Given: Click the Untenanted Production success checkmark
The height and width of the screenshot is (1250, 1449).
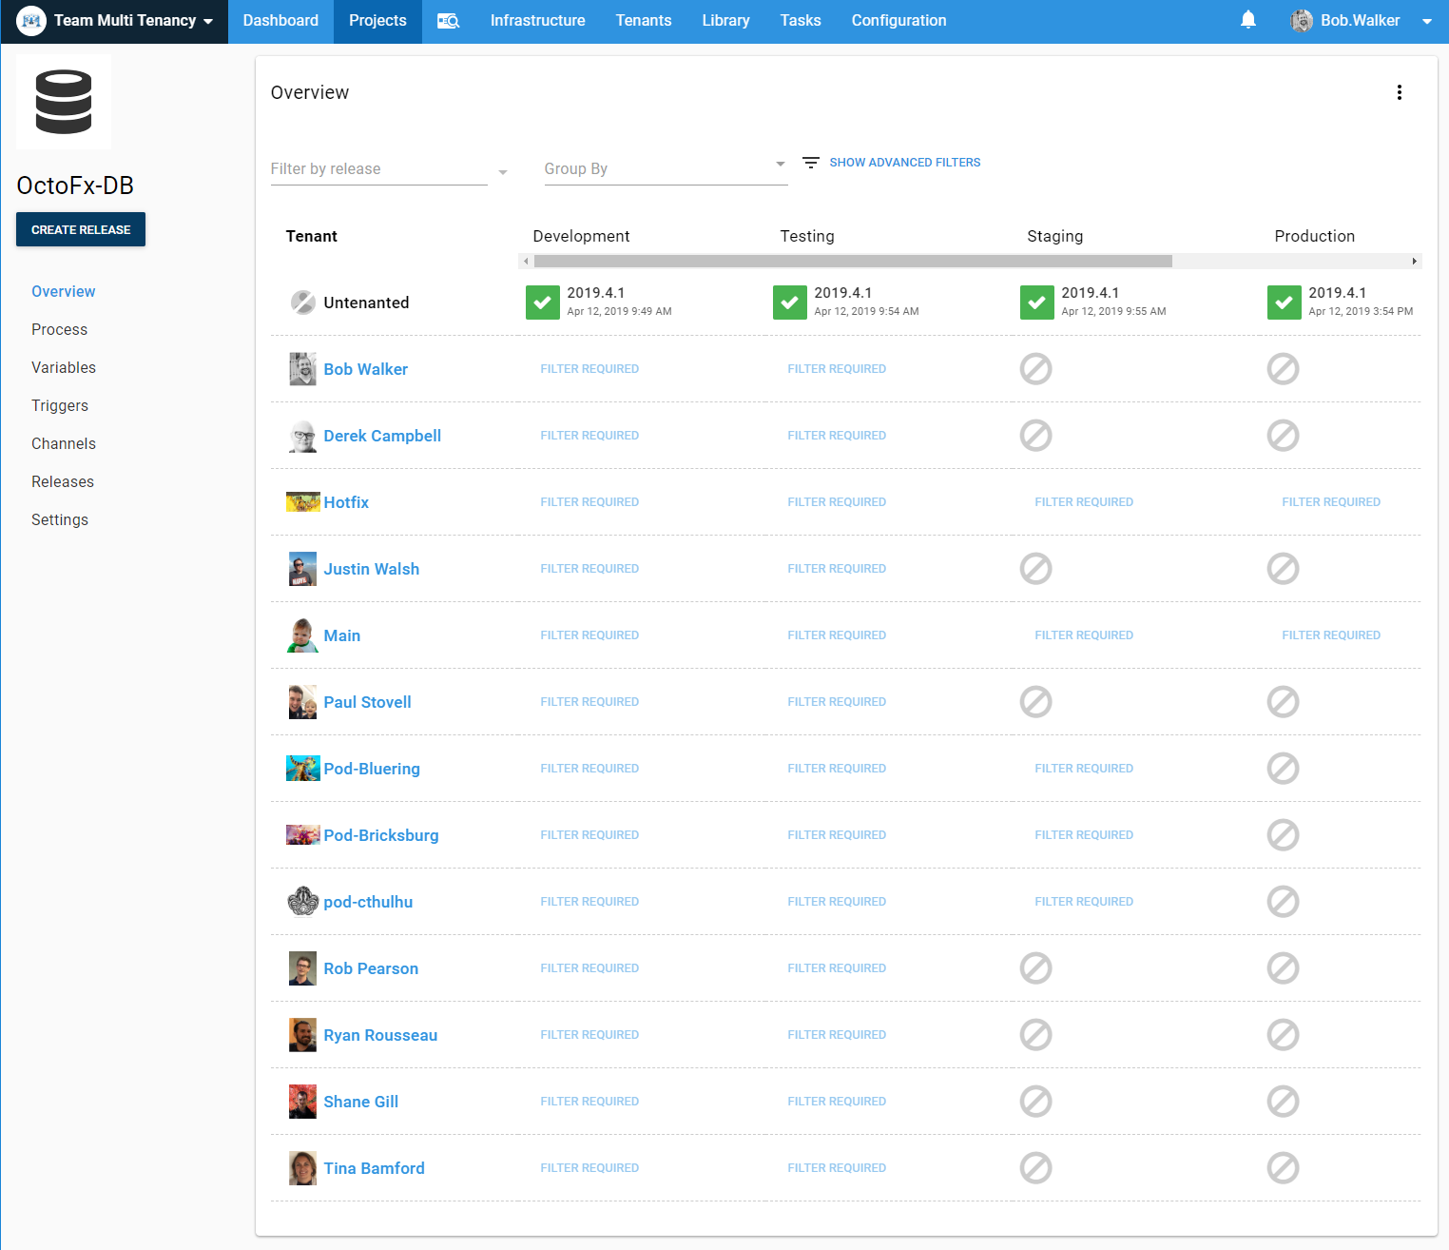Looking at the screenshot, I should (1284, 303).
